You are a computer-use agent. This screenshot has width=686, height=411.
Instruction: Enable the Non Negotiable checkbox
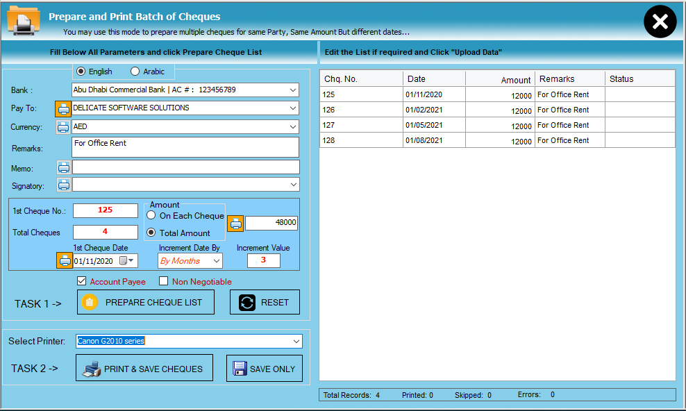[163, 281]
